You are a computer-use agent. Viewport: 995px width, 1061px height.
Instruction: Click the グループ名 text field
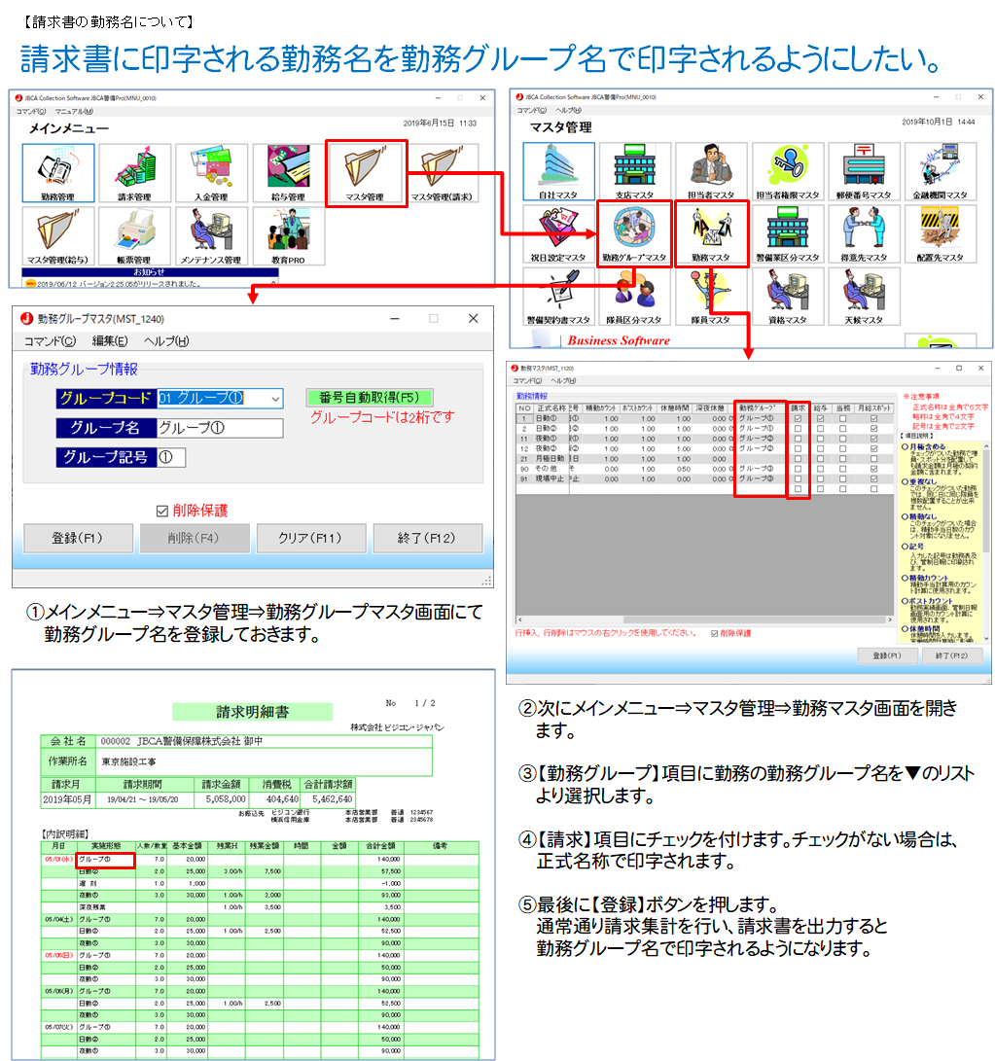(219, 428)
